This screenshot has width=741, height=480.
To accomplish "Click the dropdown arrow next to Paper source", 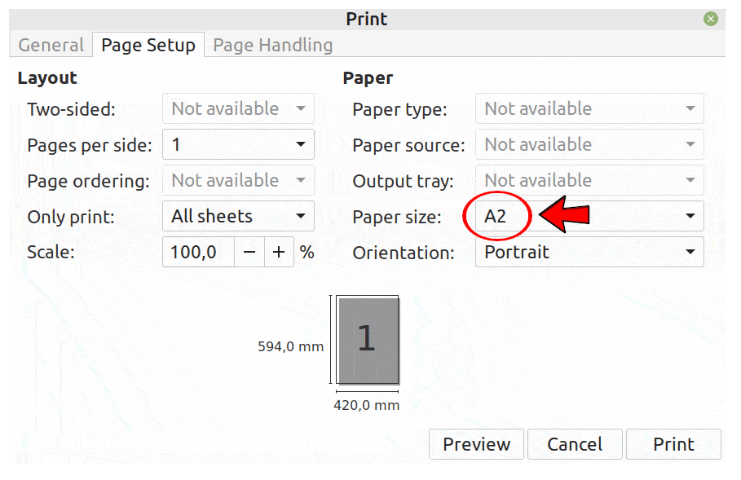I will tap(690, 144).
